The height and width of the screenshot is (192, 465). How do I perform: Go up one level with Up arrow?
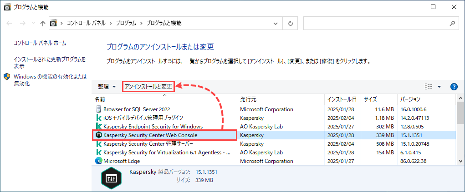[x=43, y=23]
